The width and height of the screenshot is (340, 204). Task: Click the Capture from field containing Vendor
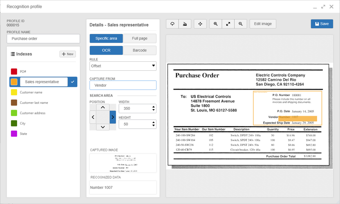[x=123, y=85]
